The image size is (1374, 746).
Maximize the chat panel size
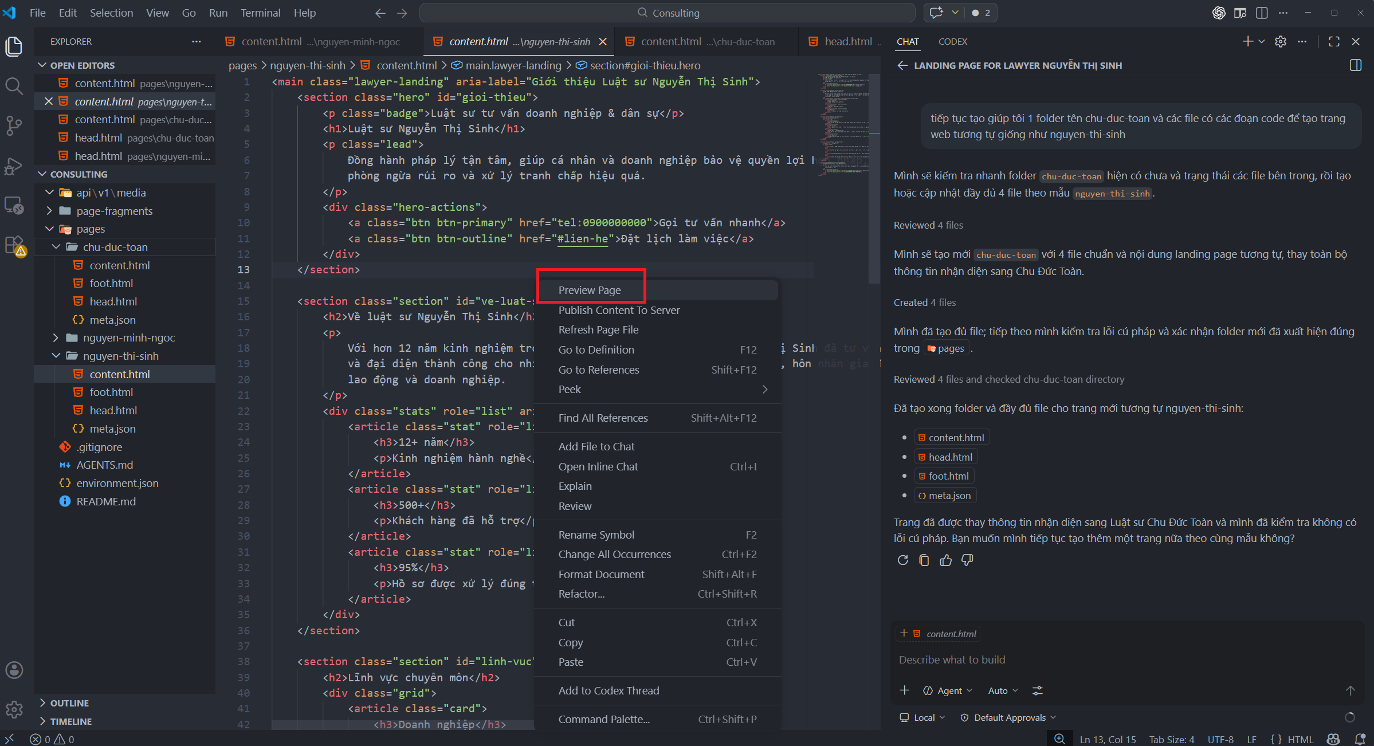(1334, 41)
